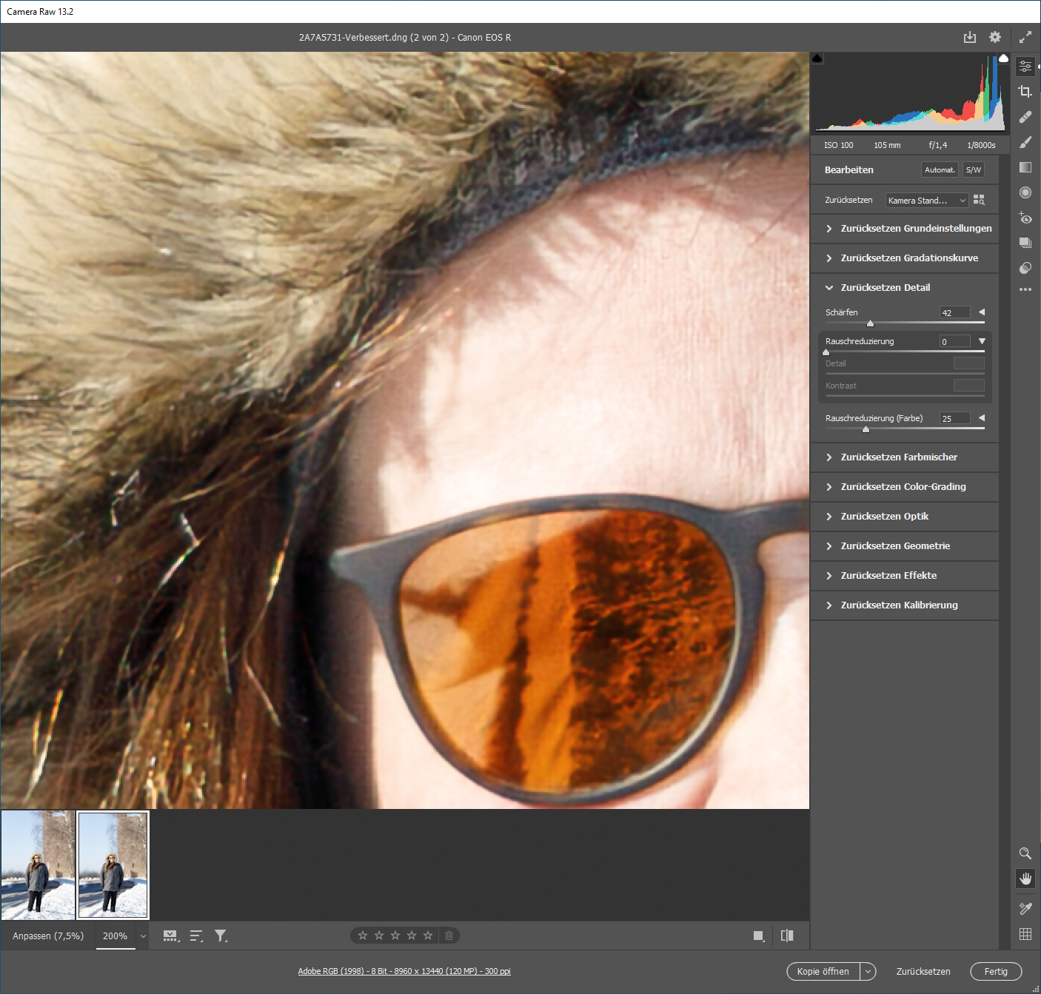Choose the graduated filter tool
This screenshot has height=994, width=1041.
pyautogui.click(x=1025, y=167)
